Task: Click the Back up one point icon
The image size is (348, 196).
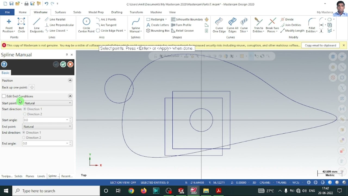Action: tap(32, 87)
